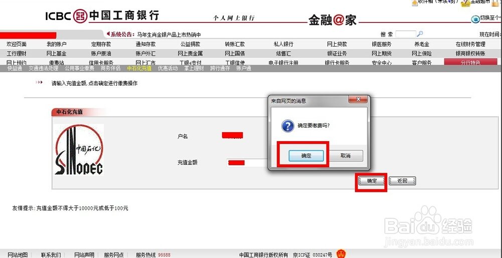This screenshot has height=258, width=502.
Task: Open the 网上国债 menu
Action: pyautogui.click(x=235, y=54)
